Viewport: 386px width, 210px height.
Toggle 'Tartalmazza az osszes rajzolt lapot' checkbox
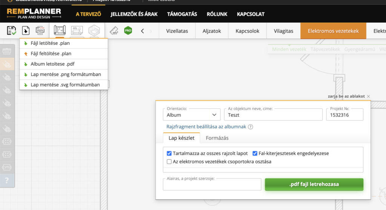(169, 153)
